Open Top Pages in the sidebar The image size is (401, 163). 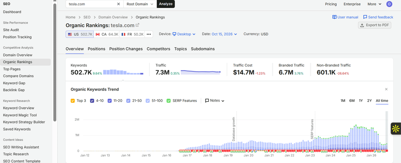[12, 69]
